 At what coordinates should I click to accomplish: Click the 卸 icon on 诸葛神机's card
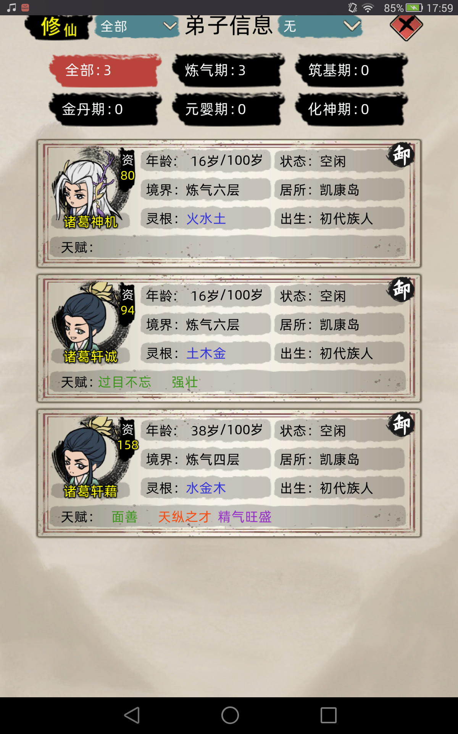(x=401, y=155)
